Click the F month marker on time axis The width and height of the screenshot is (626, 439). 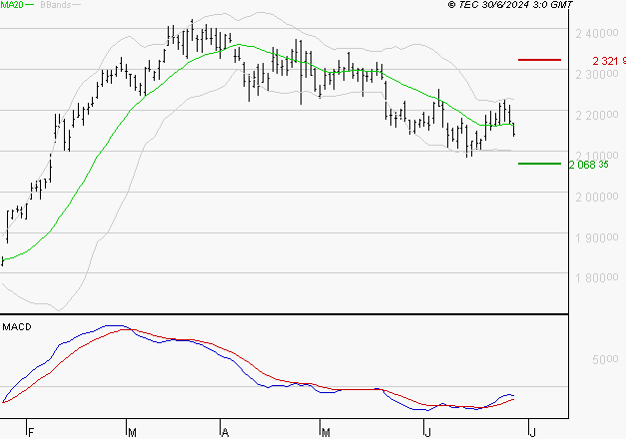[31, 433]
